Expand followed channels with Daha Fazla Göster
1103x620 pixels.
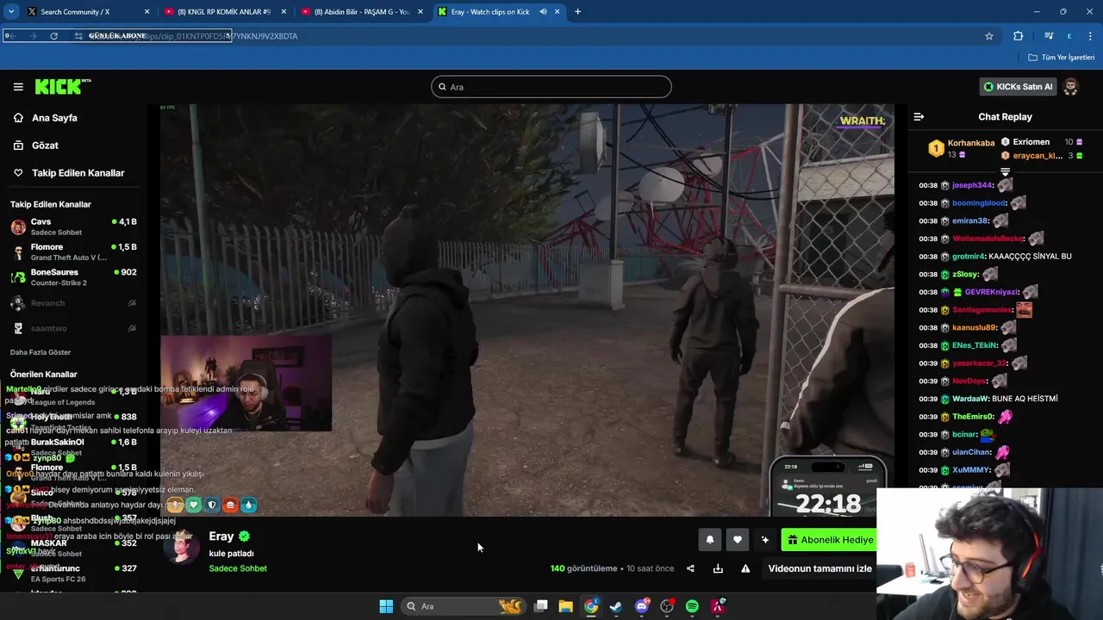click(x=41, y=352)
